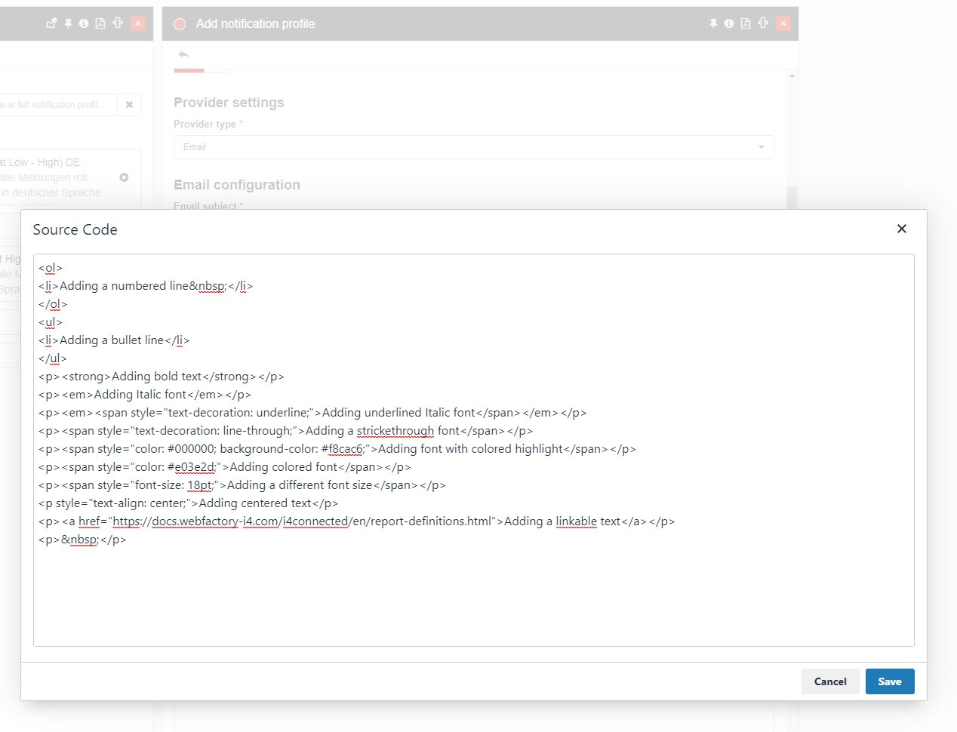Click the back arrow in notification panel

[x=183, y=54]
